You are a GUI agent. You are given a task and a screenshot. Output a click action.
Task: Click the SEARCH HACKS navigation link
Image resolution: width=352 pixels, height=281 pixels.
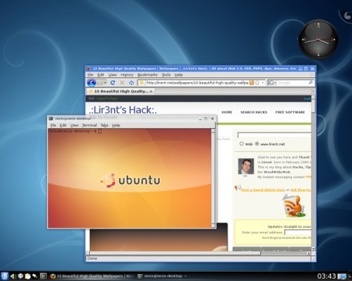pos(253,112)
